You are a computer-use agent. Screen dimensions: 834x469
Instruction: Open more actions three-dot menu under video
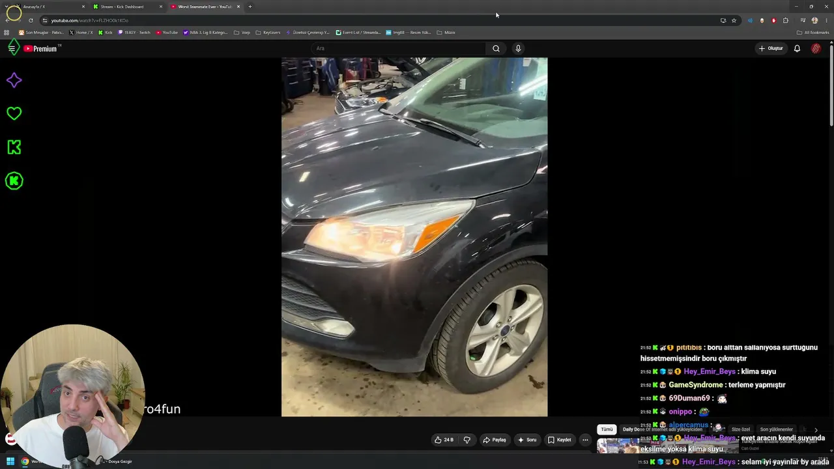(585, 440)
